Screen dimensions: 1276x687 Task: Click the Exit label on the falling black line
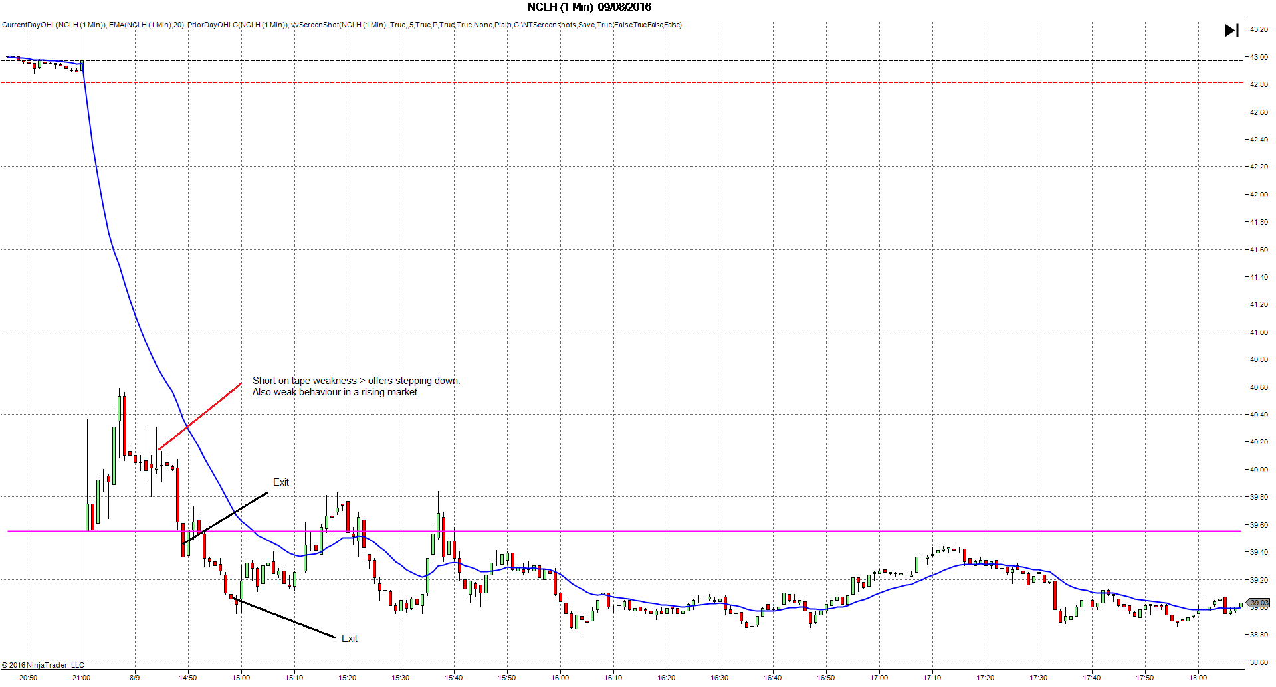pos(350,638)
